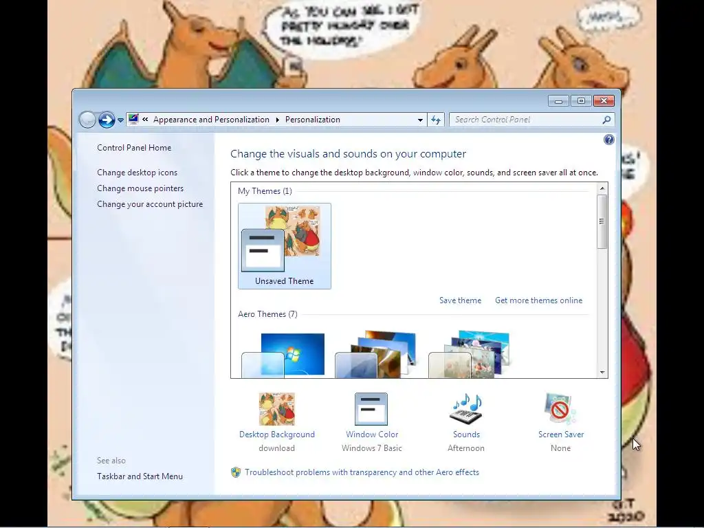Click the 'Afternoon' sound scheme text

click(x=466, y=448)
